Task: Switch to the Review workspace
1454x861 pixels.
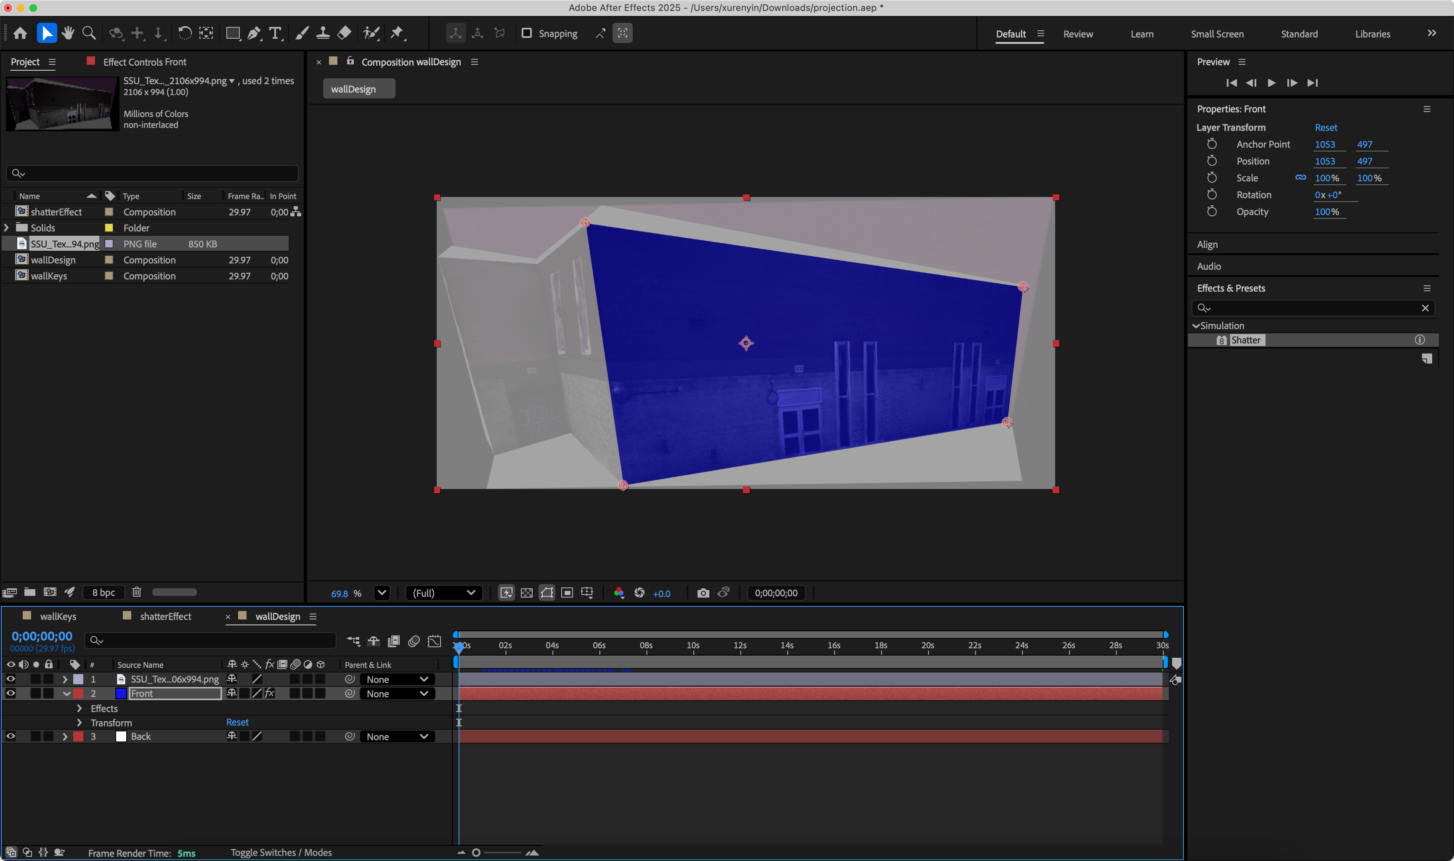Action: pos(1077,34)
